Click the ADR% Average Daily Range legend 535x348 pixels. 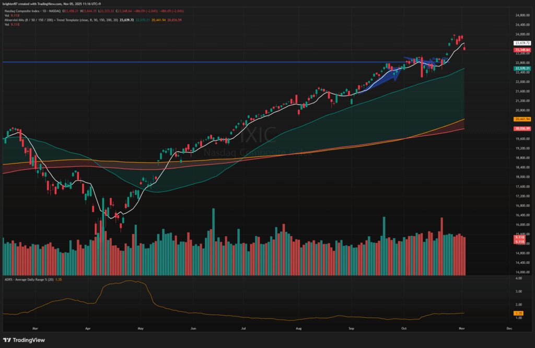pyautogui.click(x=31, y=281)
